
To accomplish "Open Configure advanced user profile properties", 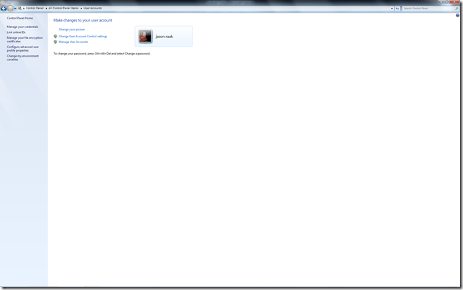I will click(23, 49).
